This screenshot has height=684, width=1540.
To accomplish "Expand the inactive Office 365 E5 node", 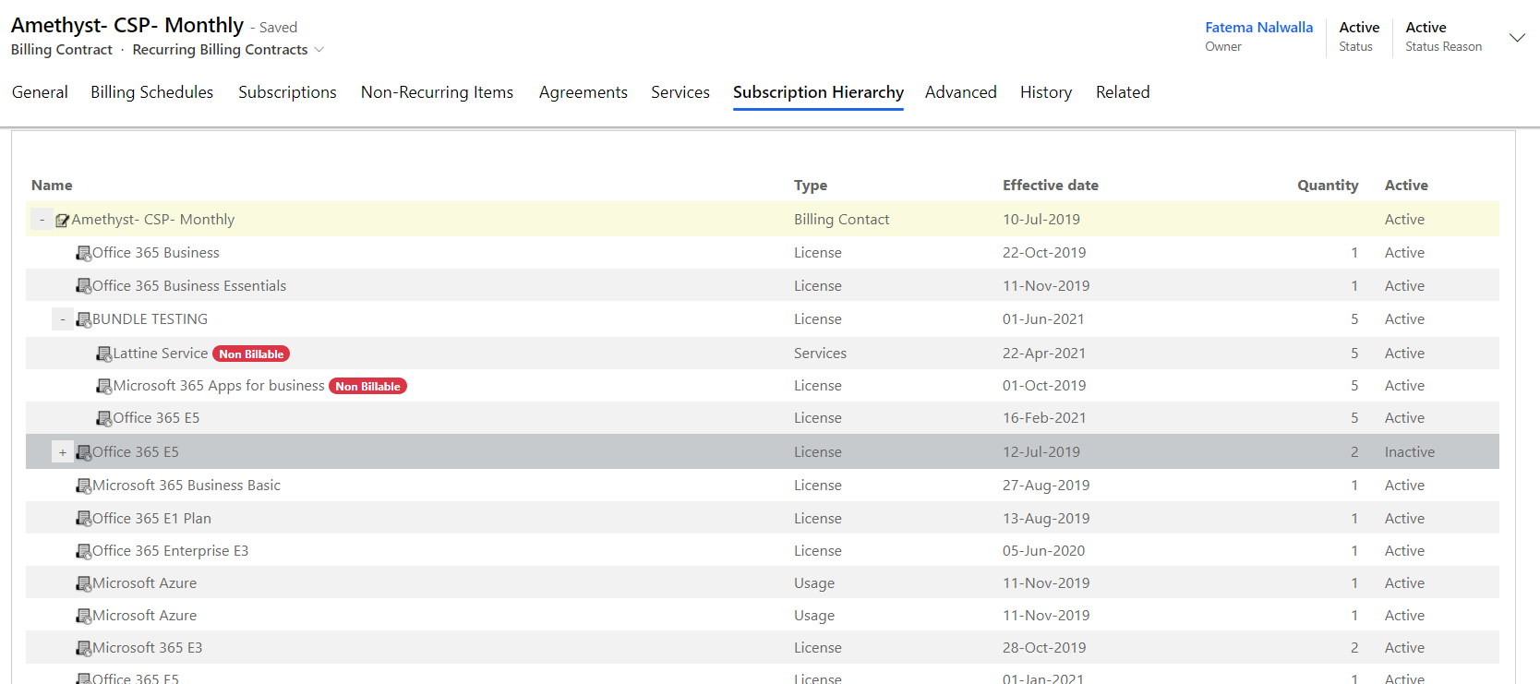I will tap(63, 452).
